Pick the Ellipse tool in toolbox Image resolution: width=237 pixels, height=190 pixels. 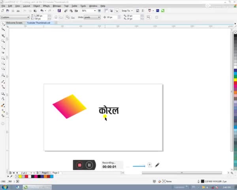(3, 63)
